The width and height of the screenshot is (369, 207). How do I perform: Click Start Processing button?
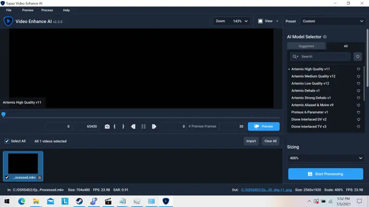(326, 174)
